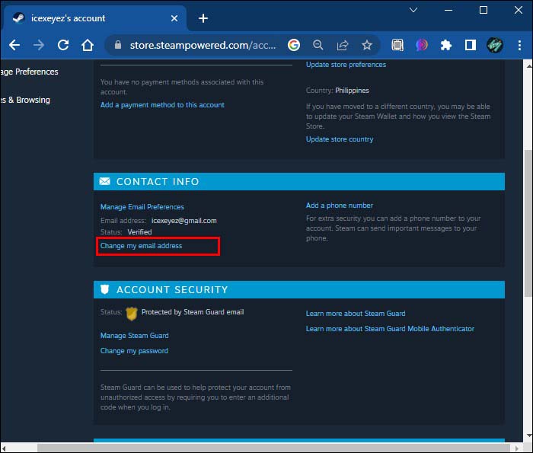Open Steam Guard Mobile Authenticator info link
The width and height of the screenshot is (533, 453).
click(x=390, y=329)
